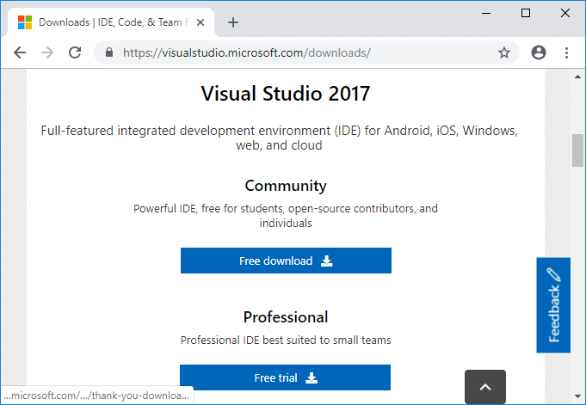Maximize the browser window
Image resolution: width=586 pixels, height=405 pixels.
point(526,13)
